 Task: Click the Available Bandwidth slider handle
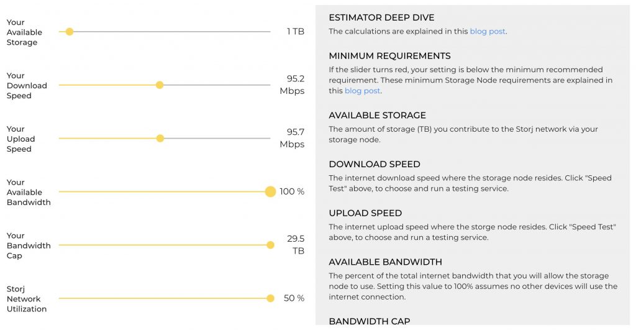coord(270,191)
